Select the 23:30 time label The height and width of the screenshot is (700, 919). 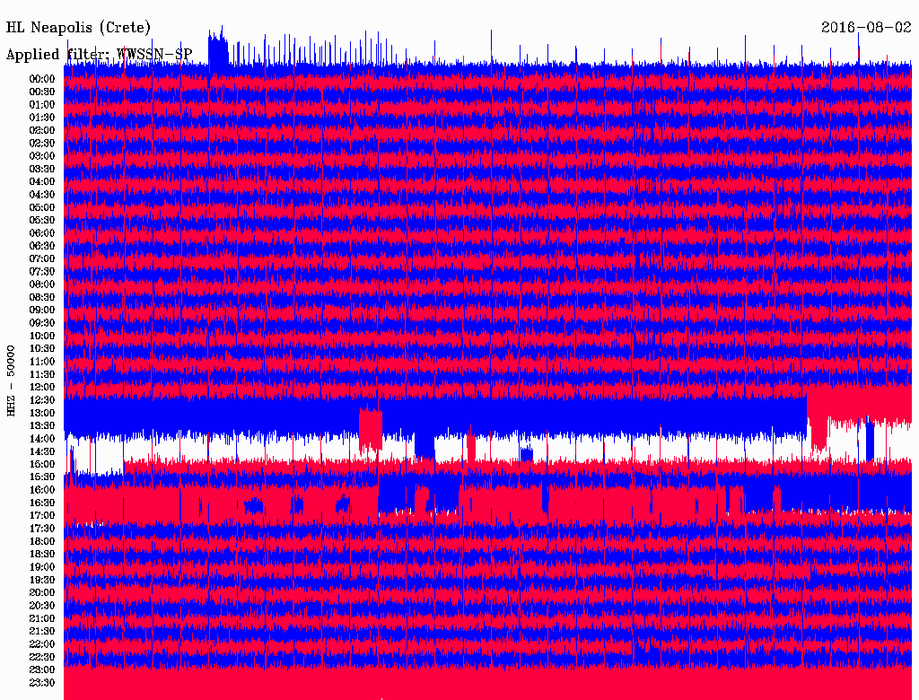coord(42,683)
